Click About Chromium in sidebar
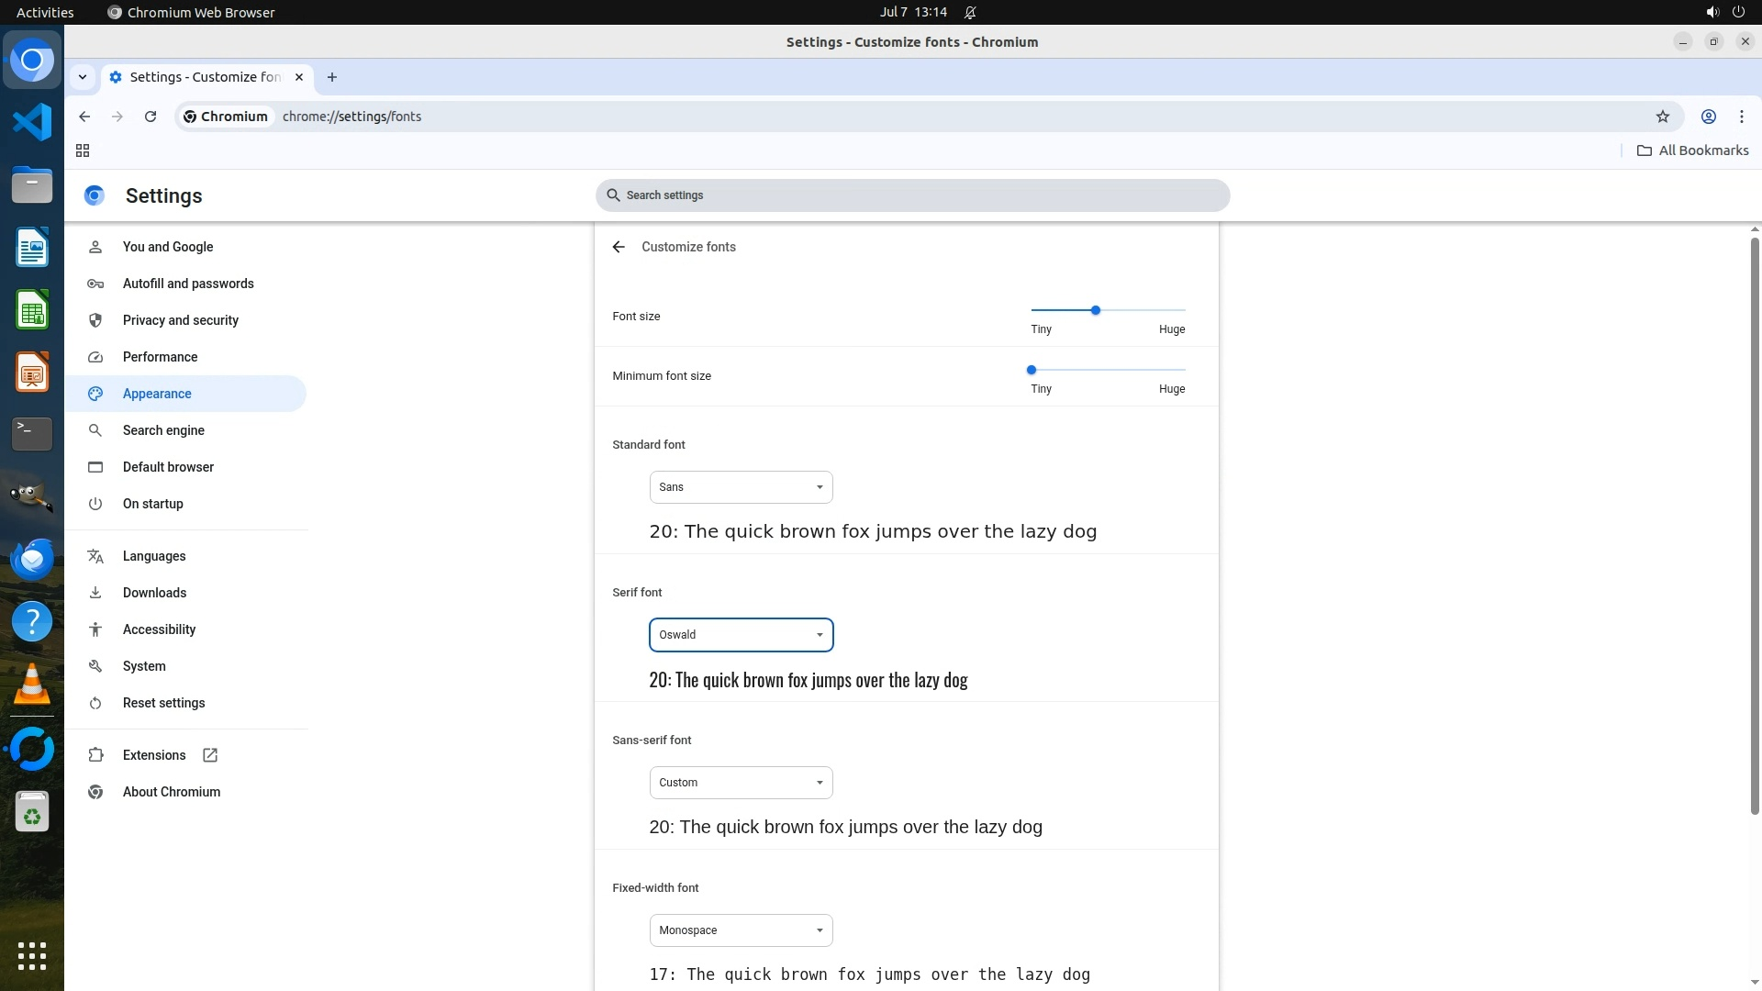The height and width of the screenshot is (991, 1762). click(172, 792)
